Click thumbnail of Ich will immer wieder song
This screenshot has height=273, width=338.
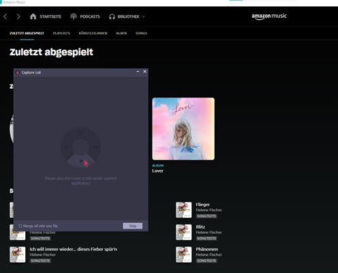click(x=18, y=255)
